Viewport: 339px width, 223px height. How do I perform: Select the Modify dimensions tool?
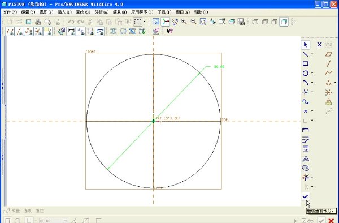305,139
